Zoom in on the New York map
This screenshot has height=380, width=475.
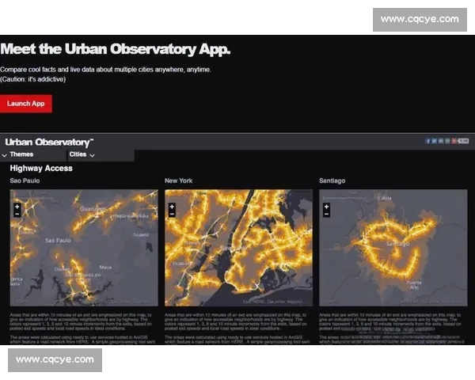(x=171, y=205)
